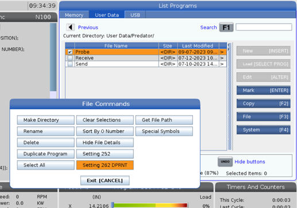The image size is (297, 208).
Task: Select the Probe directory name
Action: pos(82,52)
